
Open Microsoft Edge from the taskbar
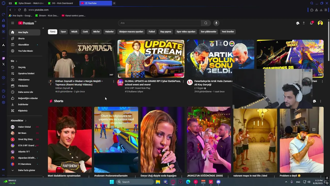(x=188, y=182)
